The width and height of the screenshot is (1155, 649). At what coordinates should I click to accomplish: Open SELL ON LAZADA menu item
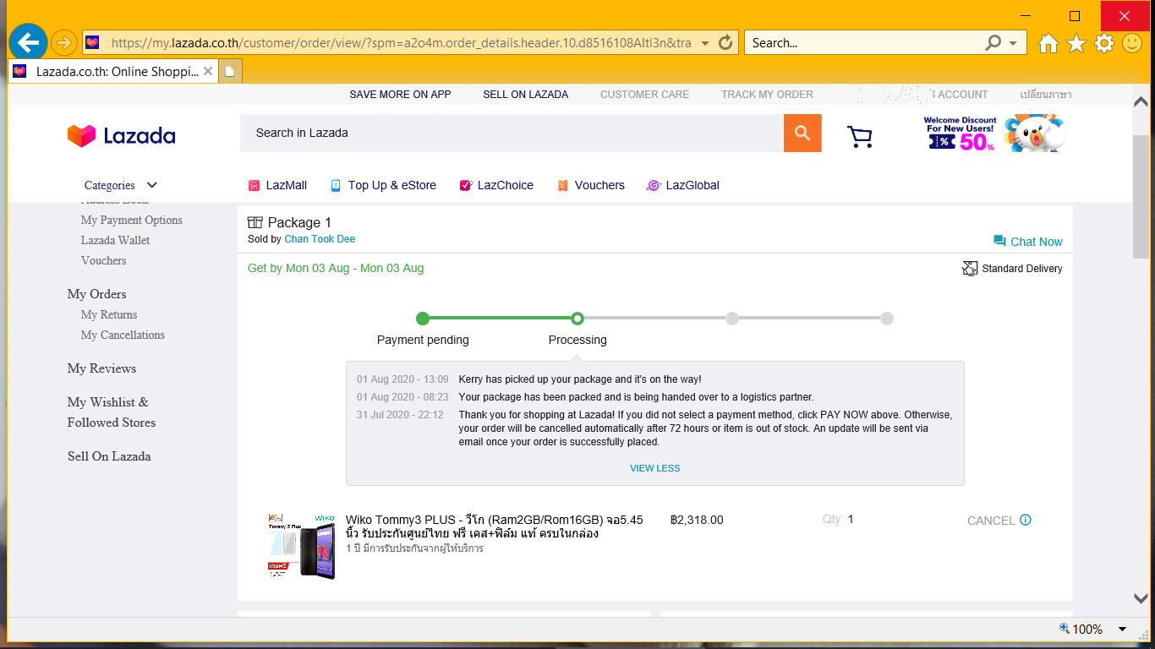(x=526, y=95)
